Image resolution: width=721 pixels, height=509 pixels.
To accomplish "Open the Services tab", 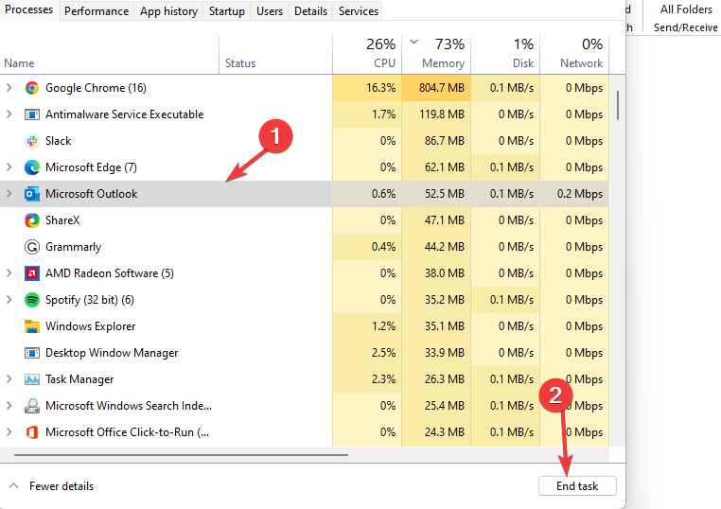I will (x=359, y=11).
